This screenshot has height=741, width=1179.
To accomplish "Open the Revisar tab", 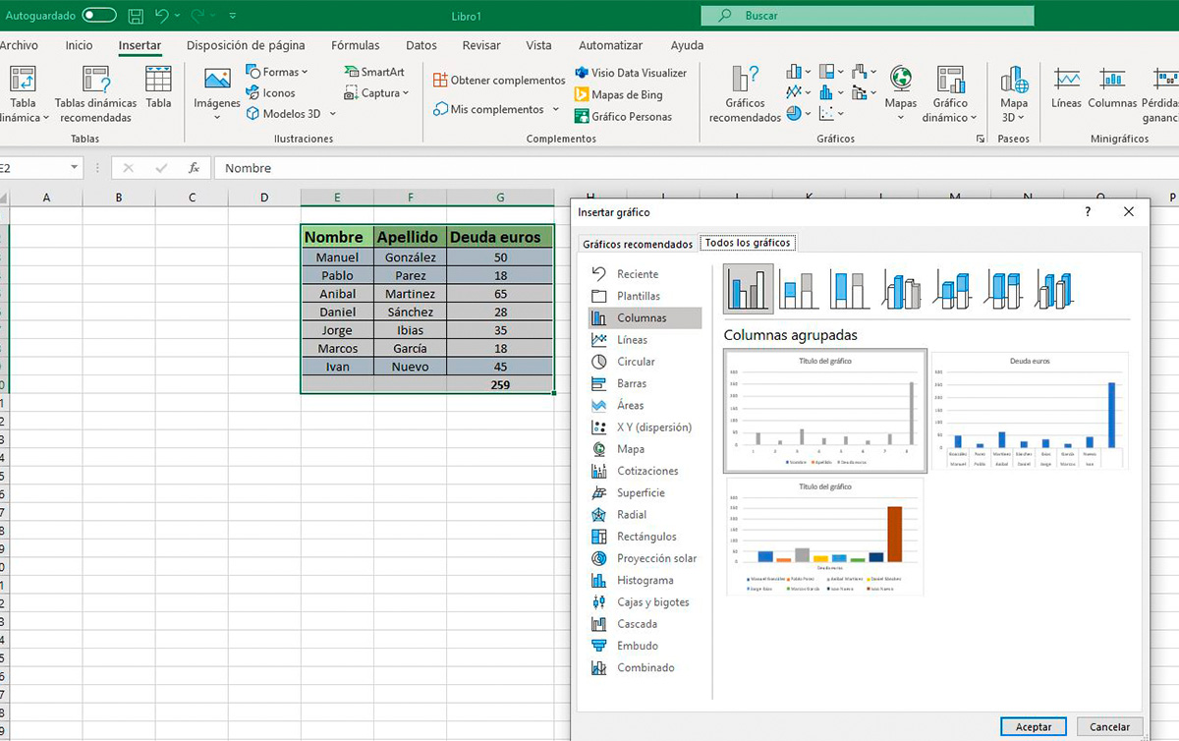I will [x=481, y=45].
